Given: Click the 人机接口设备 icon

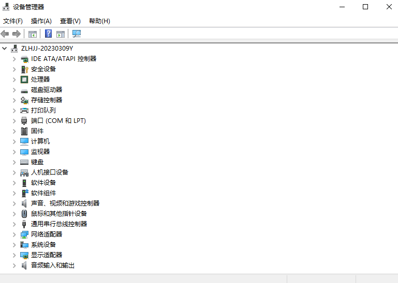Looking at the screenshot, I should (x=24, y=173).
